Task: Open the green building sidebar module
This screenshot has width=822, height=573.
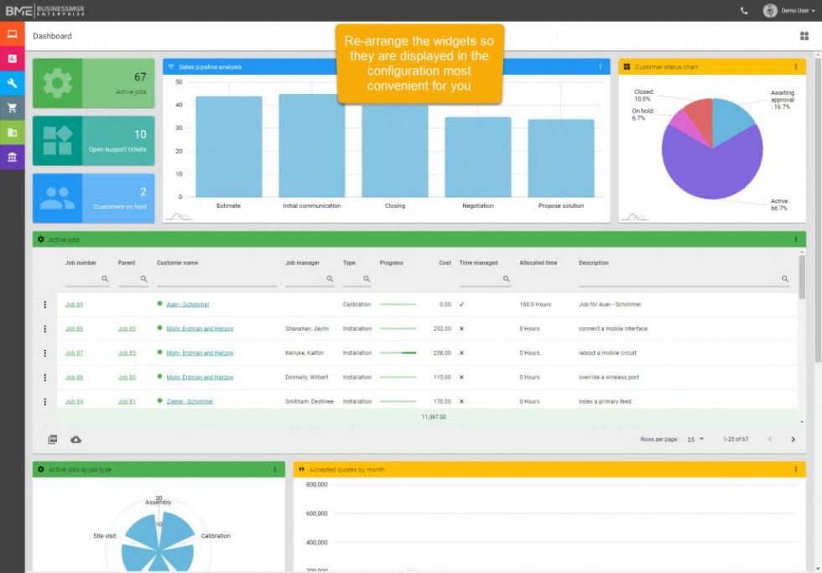Action: pyautogui.click(x=12, y=133)
